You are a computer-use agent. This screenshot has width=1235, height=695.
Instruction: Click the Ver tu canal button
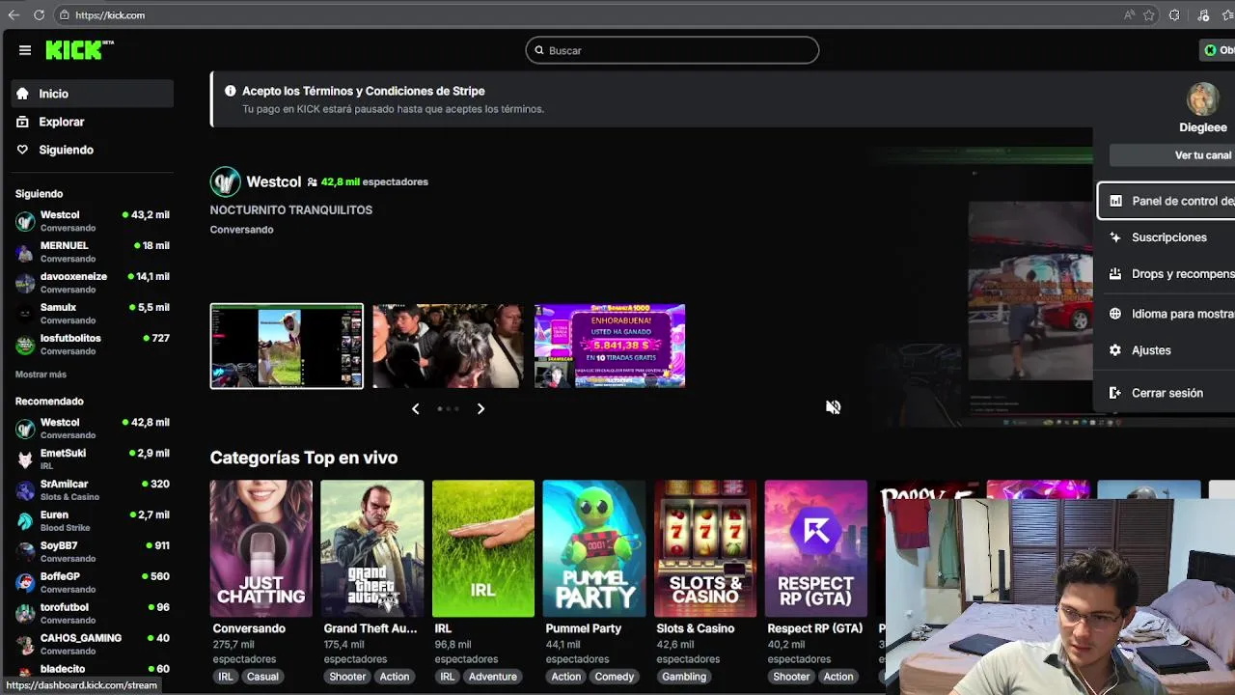[1172, 155]
